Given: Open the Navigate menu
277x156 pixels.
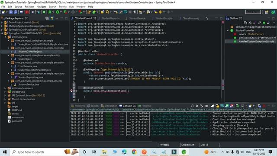Looking at the screenshot, I should pos(42,6).
